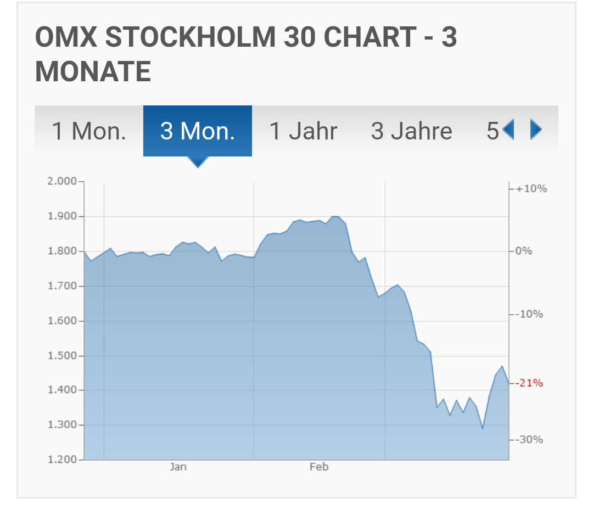
Task: Open the partially hidden 5 tab
Action: click(493, 131)
